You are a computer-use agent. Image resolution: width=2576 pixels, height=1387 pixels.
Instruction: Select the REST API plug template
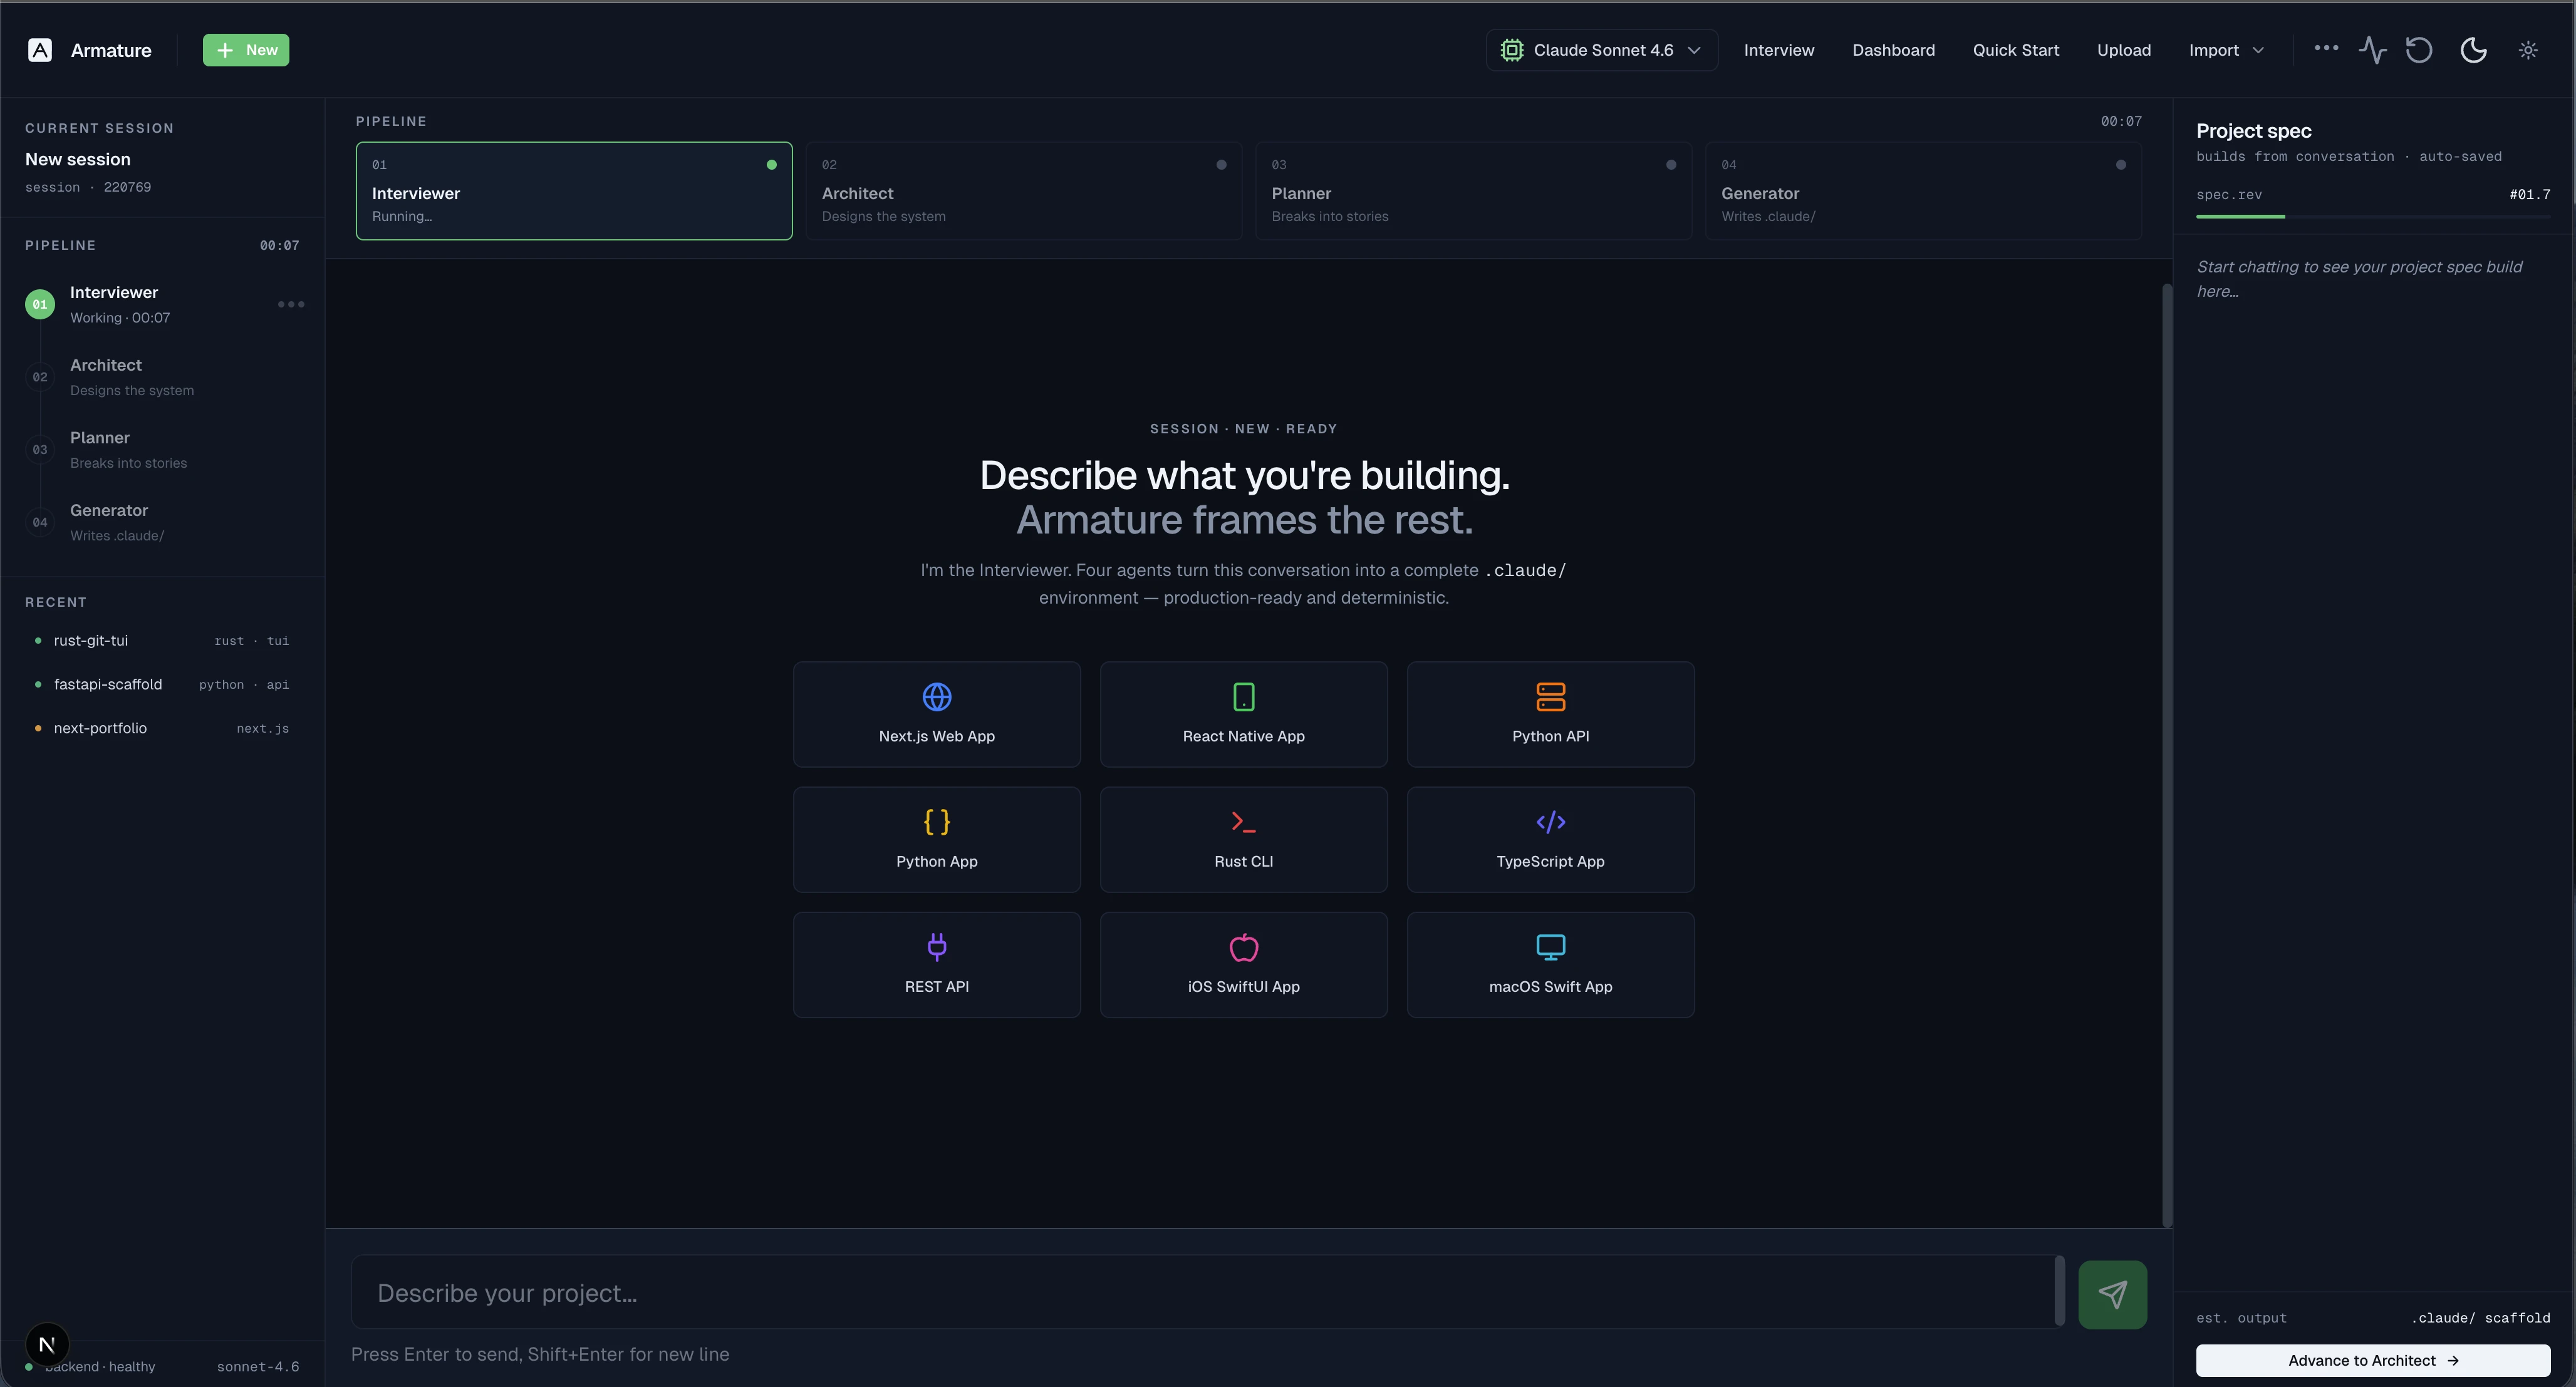click(936, 964)
